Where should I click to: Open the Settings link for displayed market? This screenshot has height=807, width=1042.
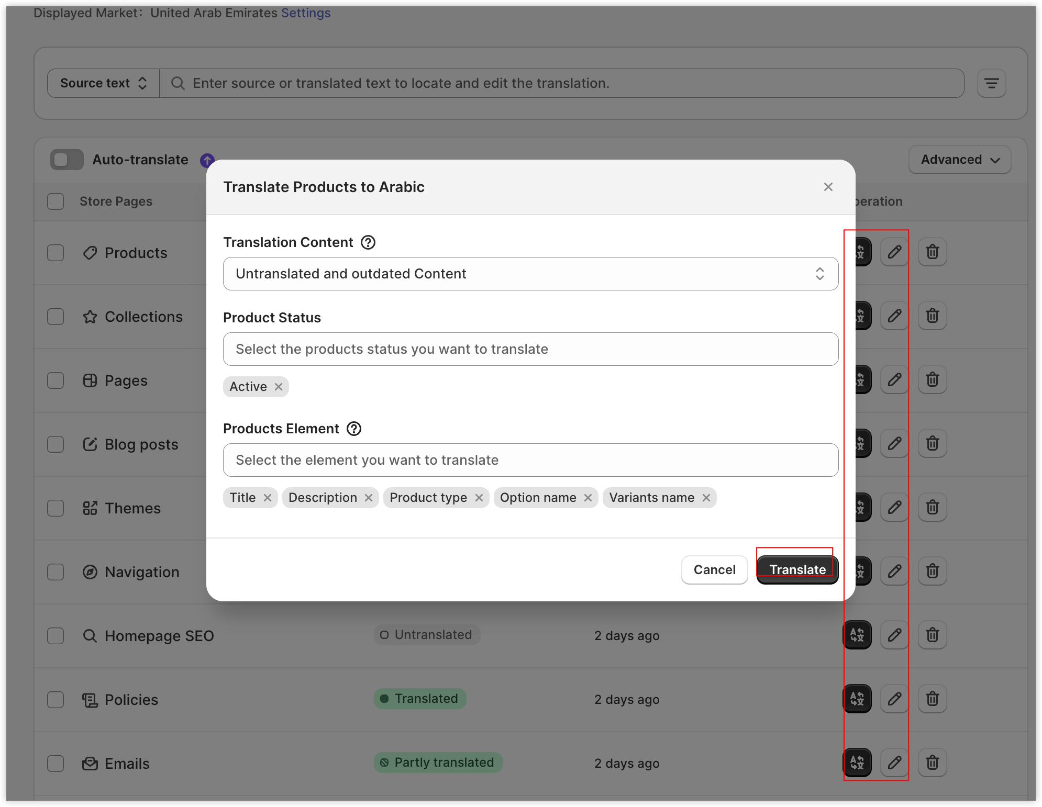click(x=306, y=13)
